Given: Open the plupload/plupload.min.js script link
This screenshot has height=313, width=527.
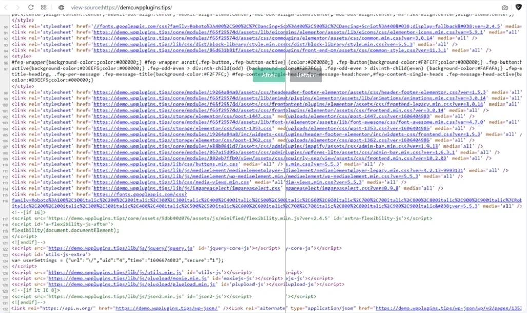Looking at the screenshot, I should coord(132,285).
